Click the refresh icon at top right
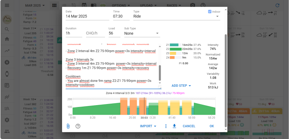The height and width of the screenshot is (139, 289). coord(277,5)
